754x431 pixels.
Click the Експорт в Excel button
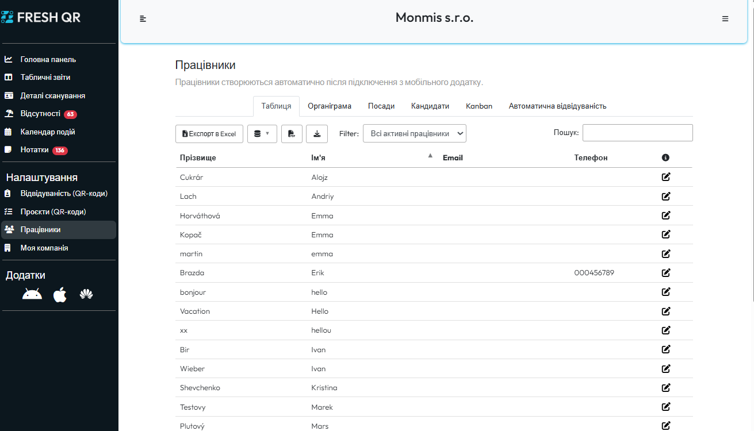click(209, 134)
